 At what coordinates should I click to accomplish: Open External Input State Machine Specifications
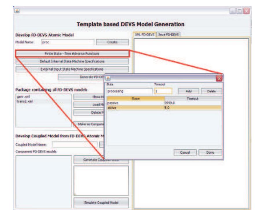pyautogui.click(x=72, y=69)
